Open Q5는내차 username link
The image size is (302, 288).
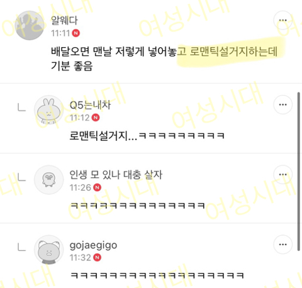coord(90,105)
